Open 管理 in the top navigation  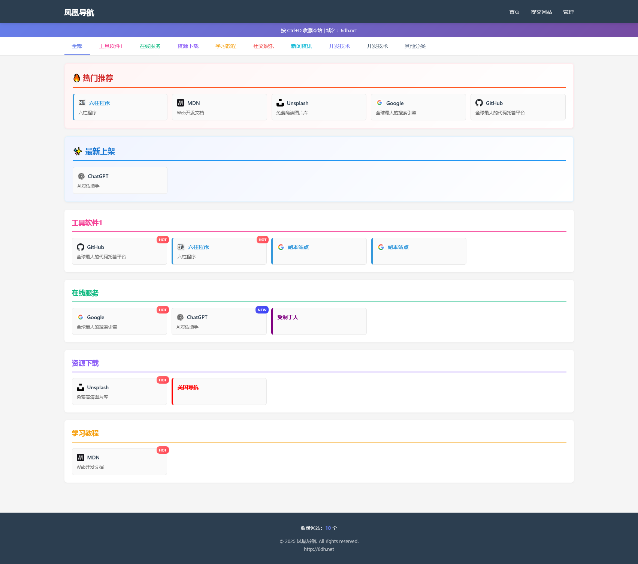(568, 12)
